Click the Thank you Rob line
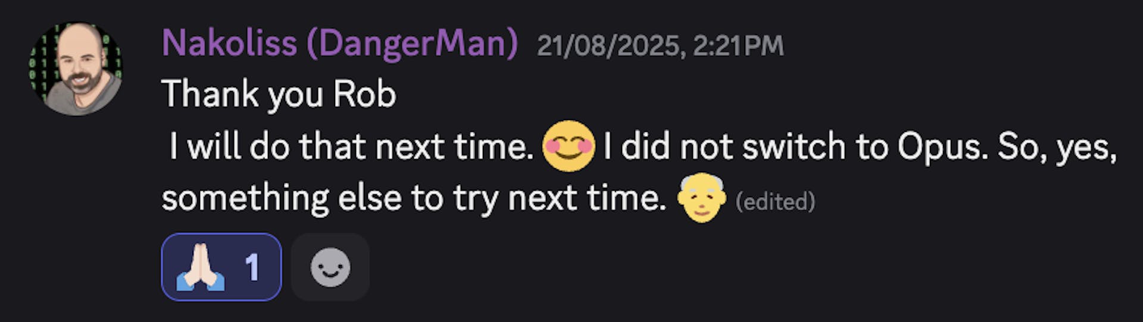Screen dimensions: 1143x322 pyautogui.click(x=279, y=94)
